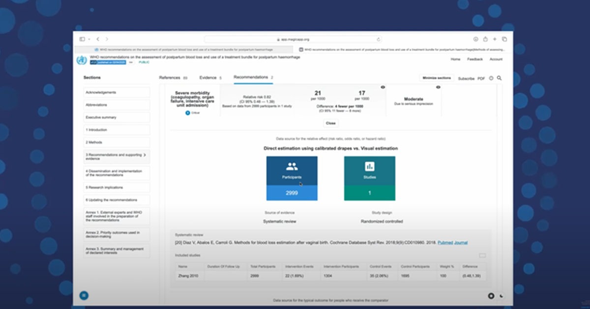Screen dimensions: 590x309
Task: Toggle dark mode moon icon
Action: pos(501,296)
